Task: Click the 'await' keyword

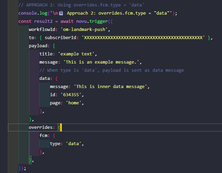Action: [x=67, y=21]
